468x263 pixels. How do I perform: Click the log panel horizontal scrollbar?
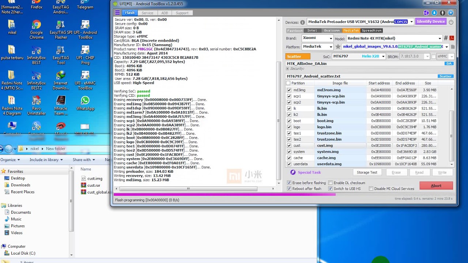point(188,189)
